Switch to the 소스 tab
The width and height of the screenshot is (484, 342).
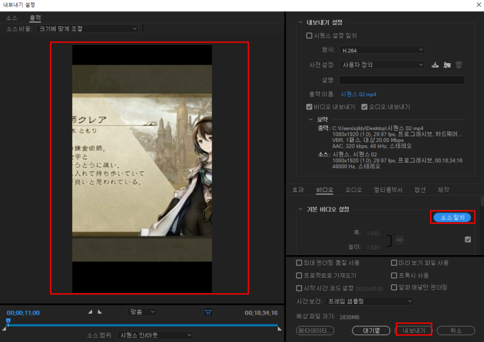coord(12,18)
